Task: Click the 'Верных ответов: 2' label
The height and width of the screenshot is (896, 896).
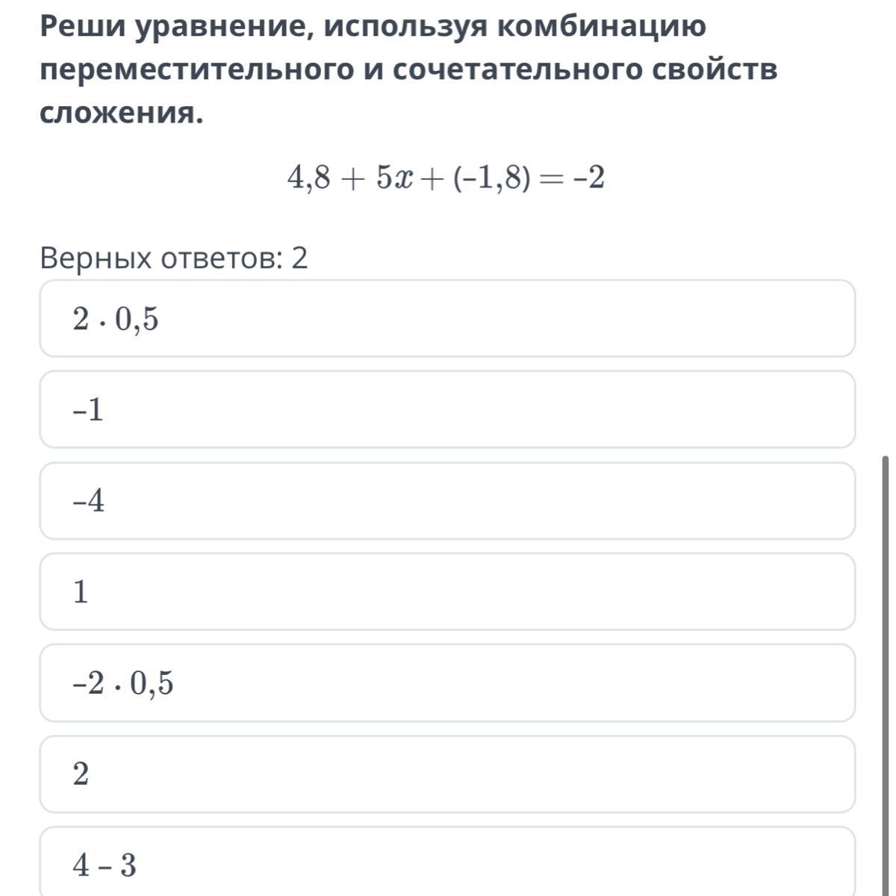Action: click(174, 258)
